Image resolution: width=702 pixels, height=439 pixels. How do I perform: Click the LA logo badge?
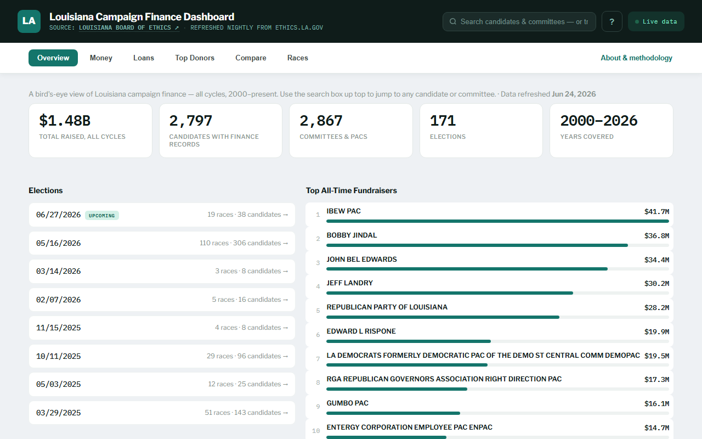(29, 21)
